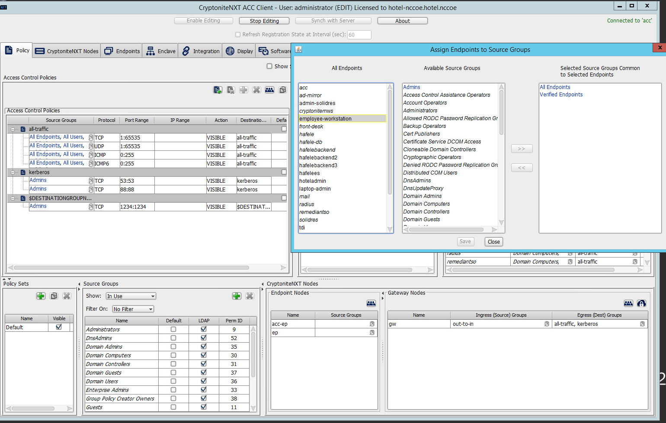This screenshot has height=423, width=666.
Task: Toggle default checkbox for kerberos policy
Action: [x=284, y=172]
